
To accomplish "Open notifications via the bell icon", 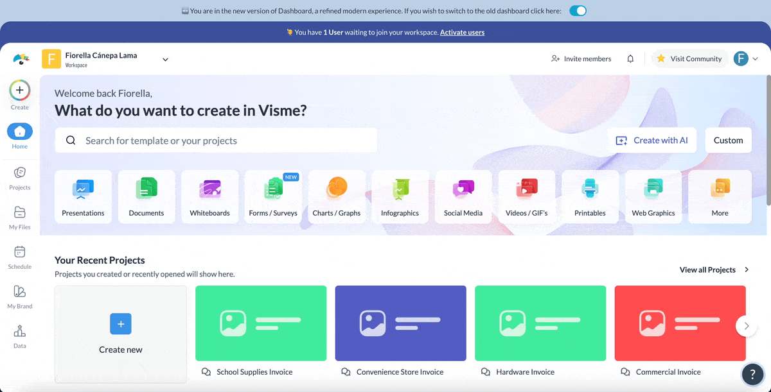I will click(x=630, y=58).
